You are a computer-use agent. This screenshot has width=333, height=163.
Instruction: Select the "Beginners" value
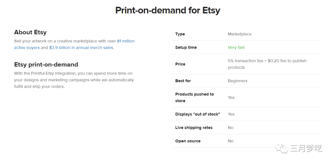click(x=237, y=81)
